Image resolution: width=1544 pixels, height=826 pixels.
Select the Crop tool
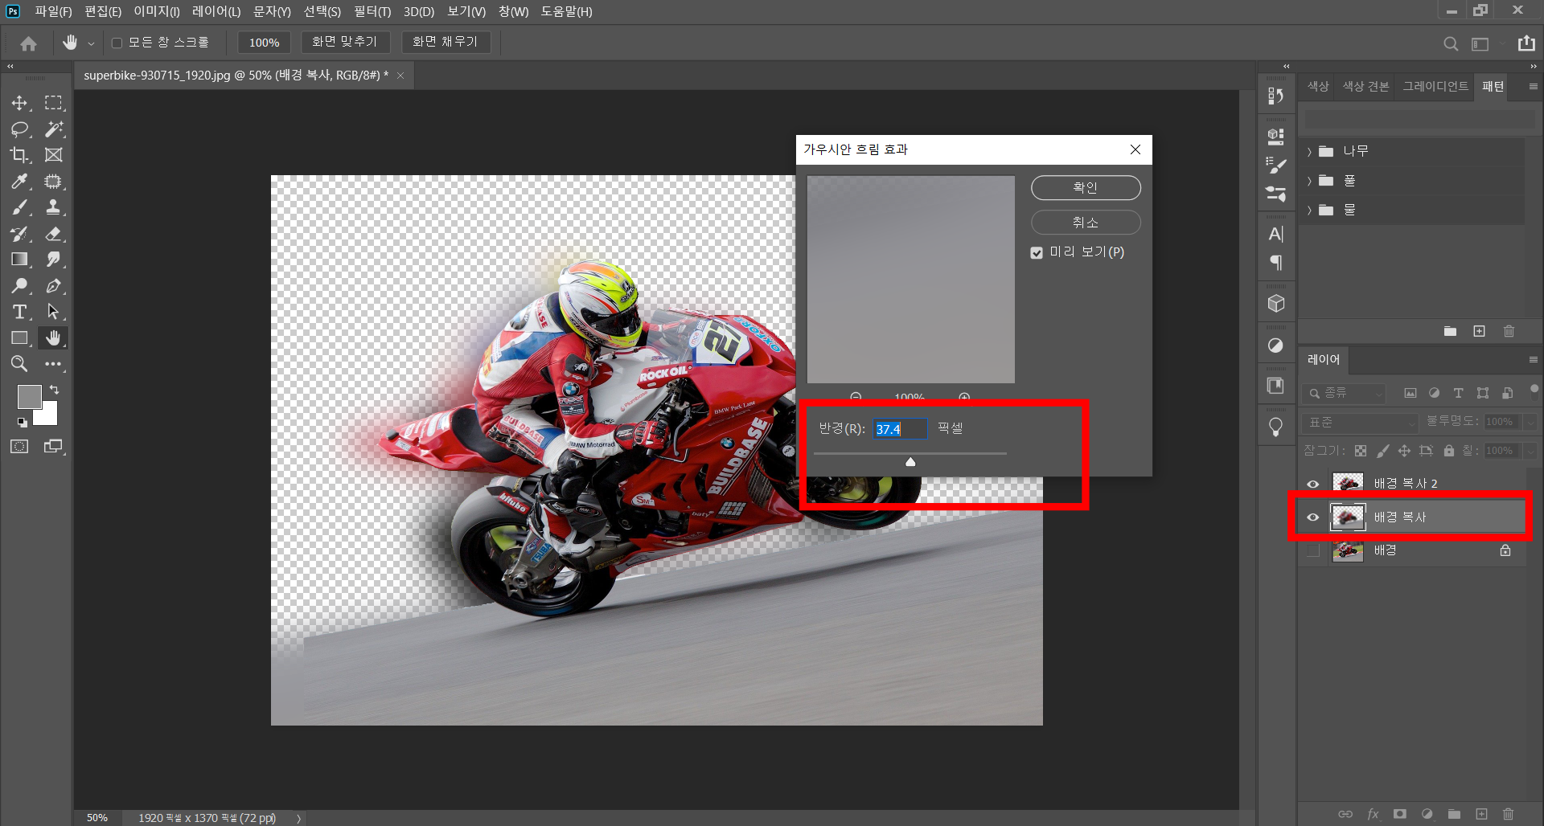click(19, 155)
